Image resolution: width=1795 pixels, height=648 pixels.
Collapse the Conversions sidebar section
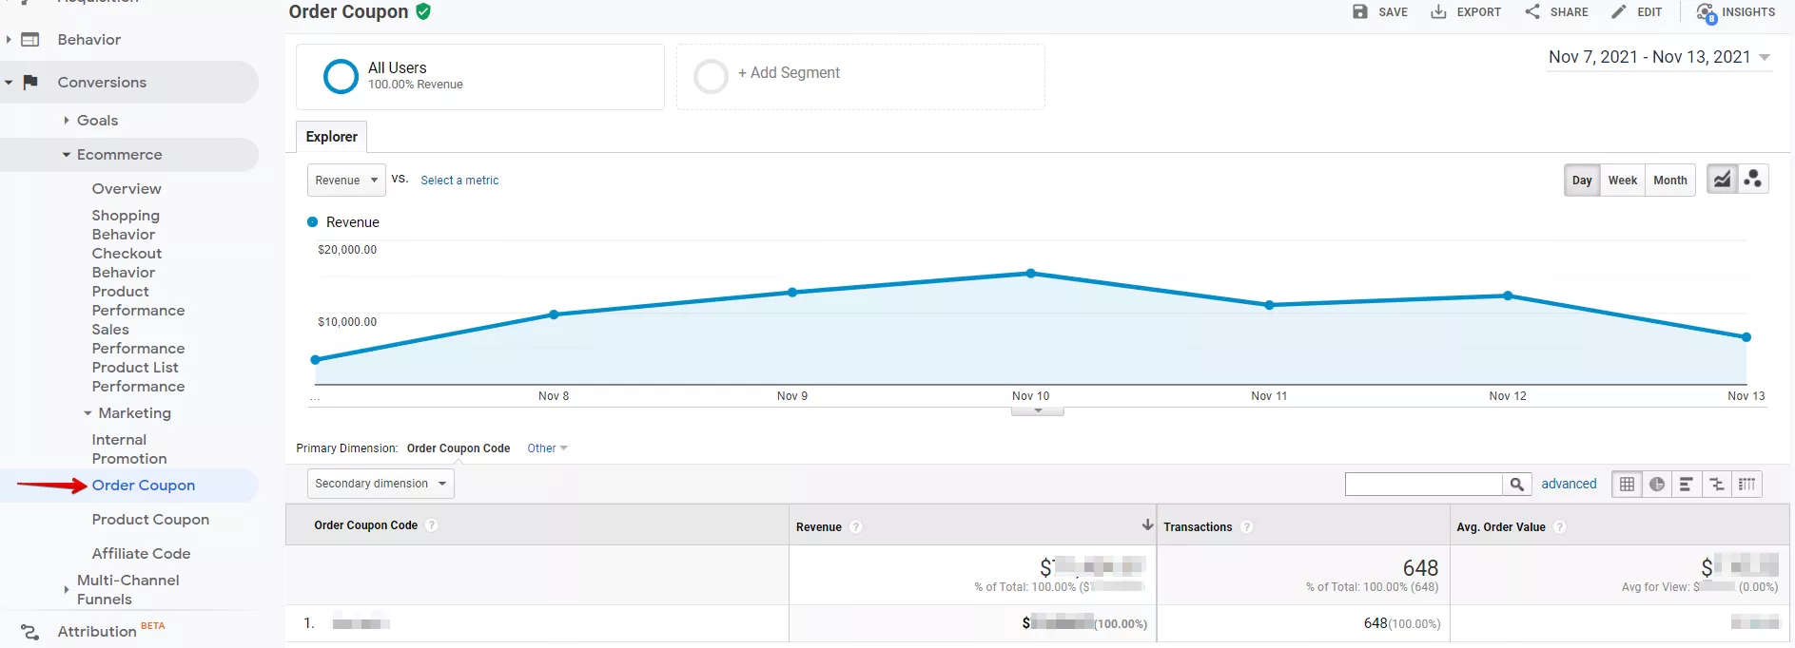(9, 83)
